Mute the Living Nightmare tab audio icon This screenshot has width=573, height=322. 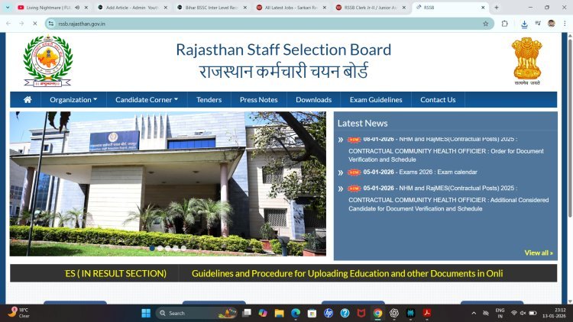point(77,8)
